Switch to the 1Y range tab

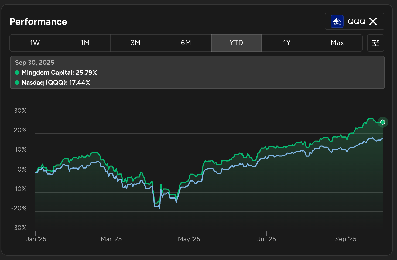[287, 43]
